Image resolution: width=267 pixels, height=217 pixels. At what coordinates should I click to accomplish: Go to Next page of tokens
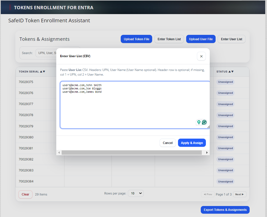click(240, 194)
